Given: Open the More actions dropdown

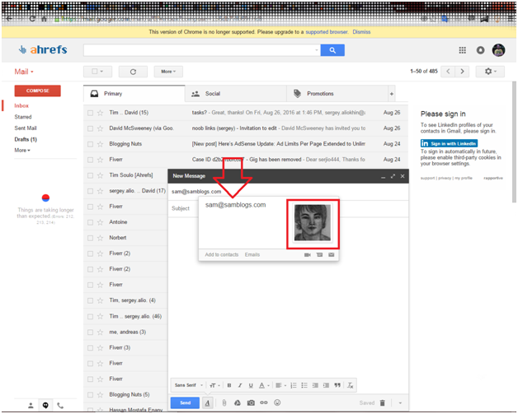Looking at the screenshot, I should coord(168,72).
